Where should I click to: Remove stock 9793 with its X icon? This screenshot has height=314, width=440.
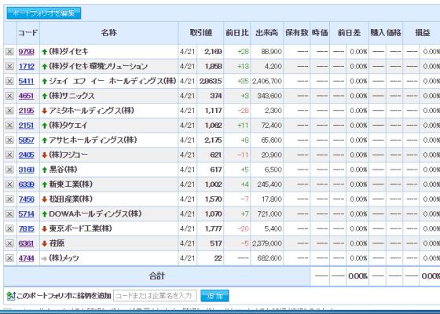(x=9, y=52)
